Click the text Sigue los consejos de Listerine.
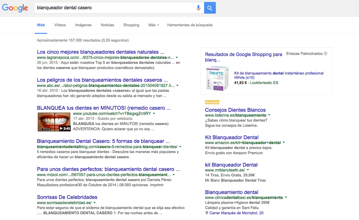 pyautogui.click(x=232, y=126)
